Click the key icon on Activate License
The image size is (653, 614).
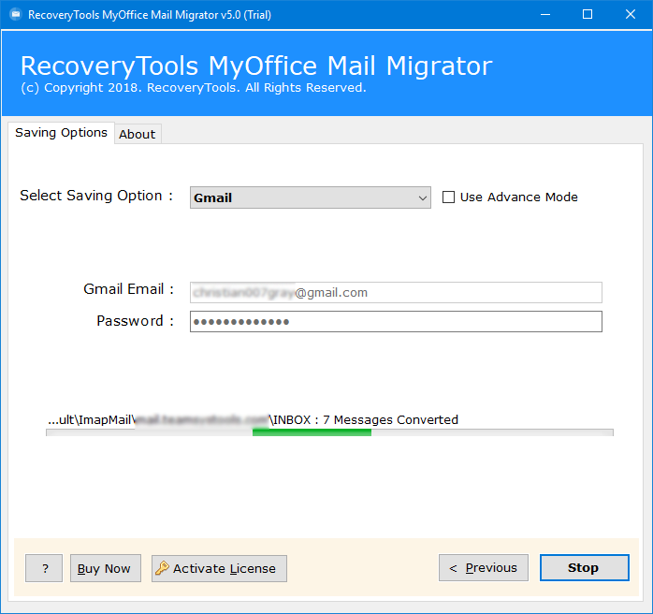(162, 568)
